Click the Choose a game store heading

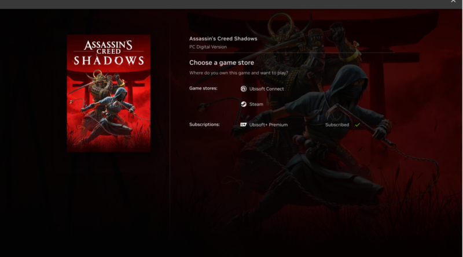pyautogui.click(x=222, y=62)
